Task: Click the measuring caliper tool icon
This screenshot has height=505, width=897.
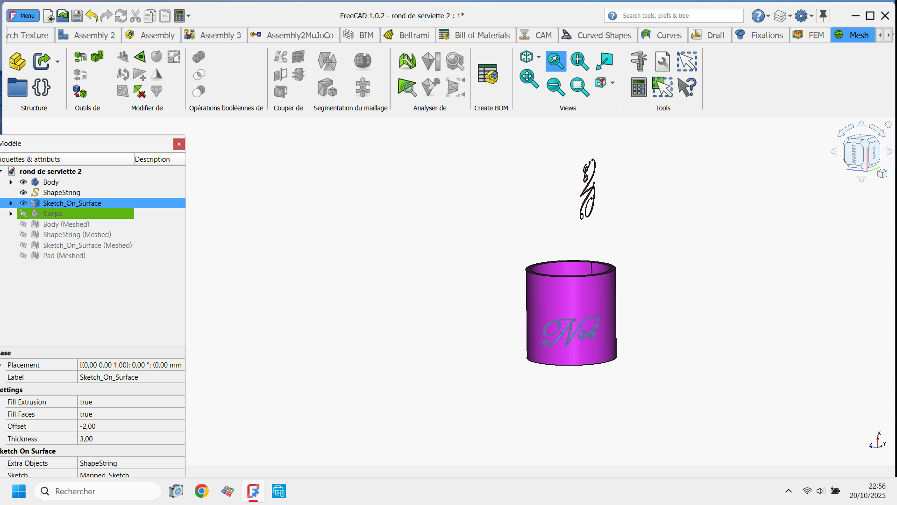Action: pyautogui.click(x=638, y=61)
